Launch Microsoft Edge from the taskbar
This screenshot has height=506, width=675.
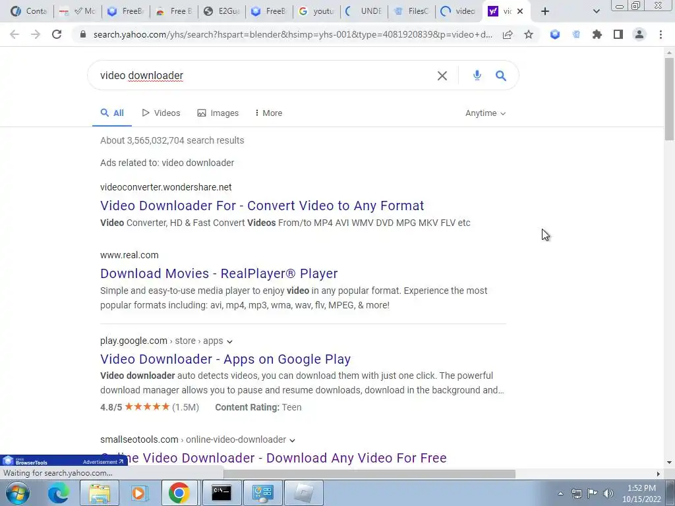(58, 493)
